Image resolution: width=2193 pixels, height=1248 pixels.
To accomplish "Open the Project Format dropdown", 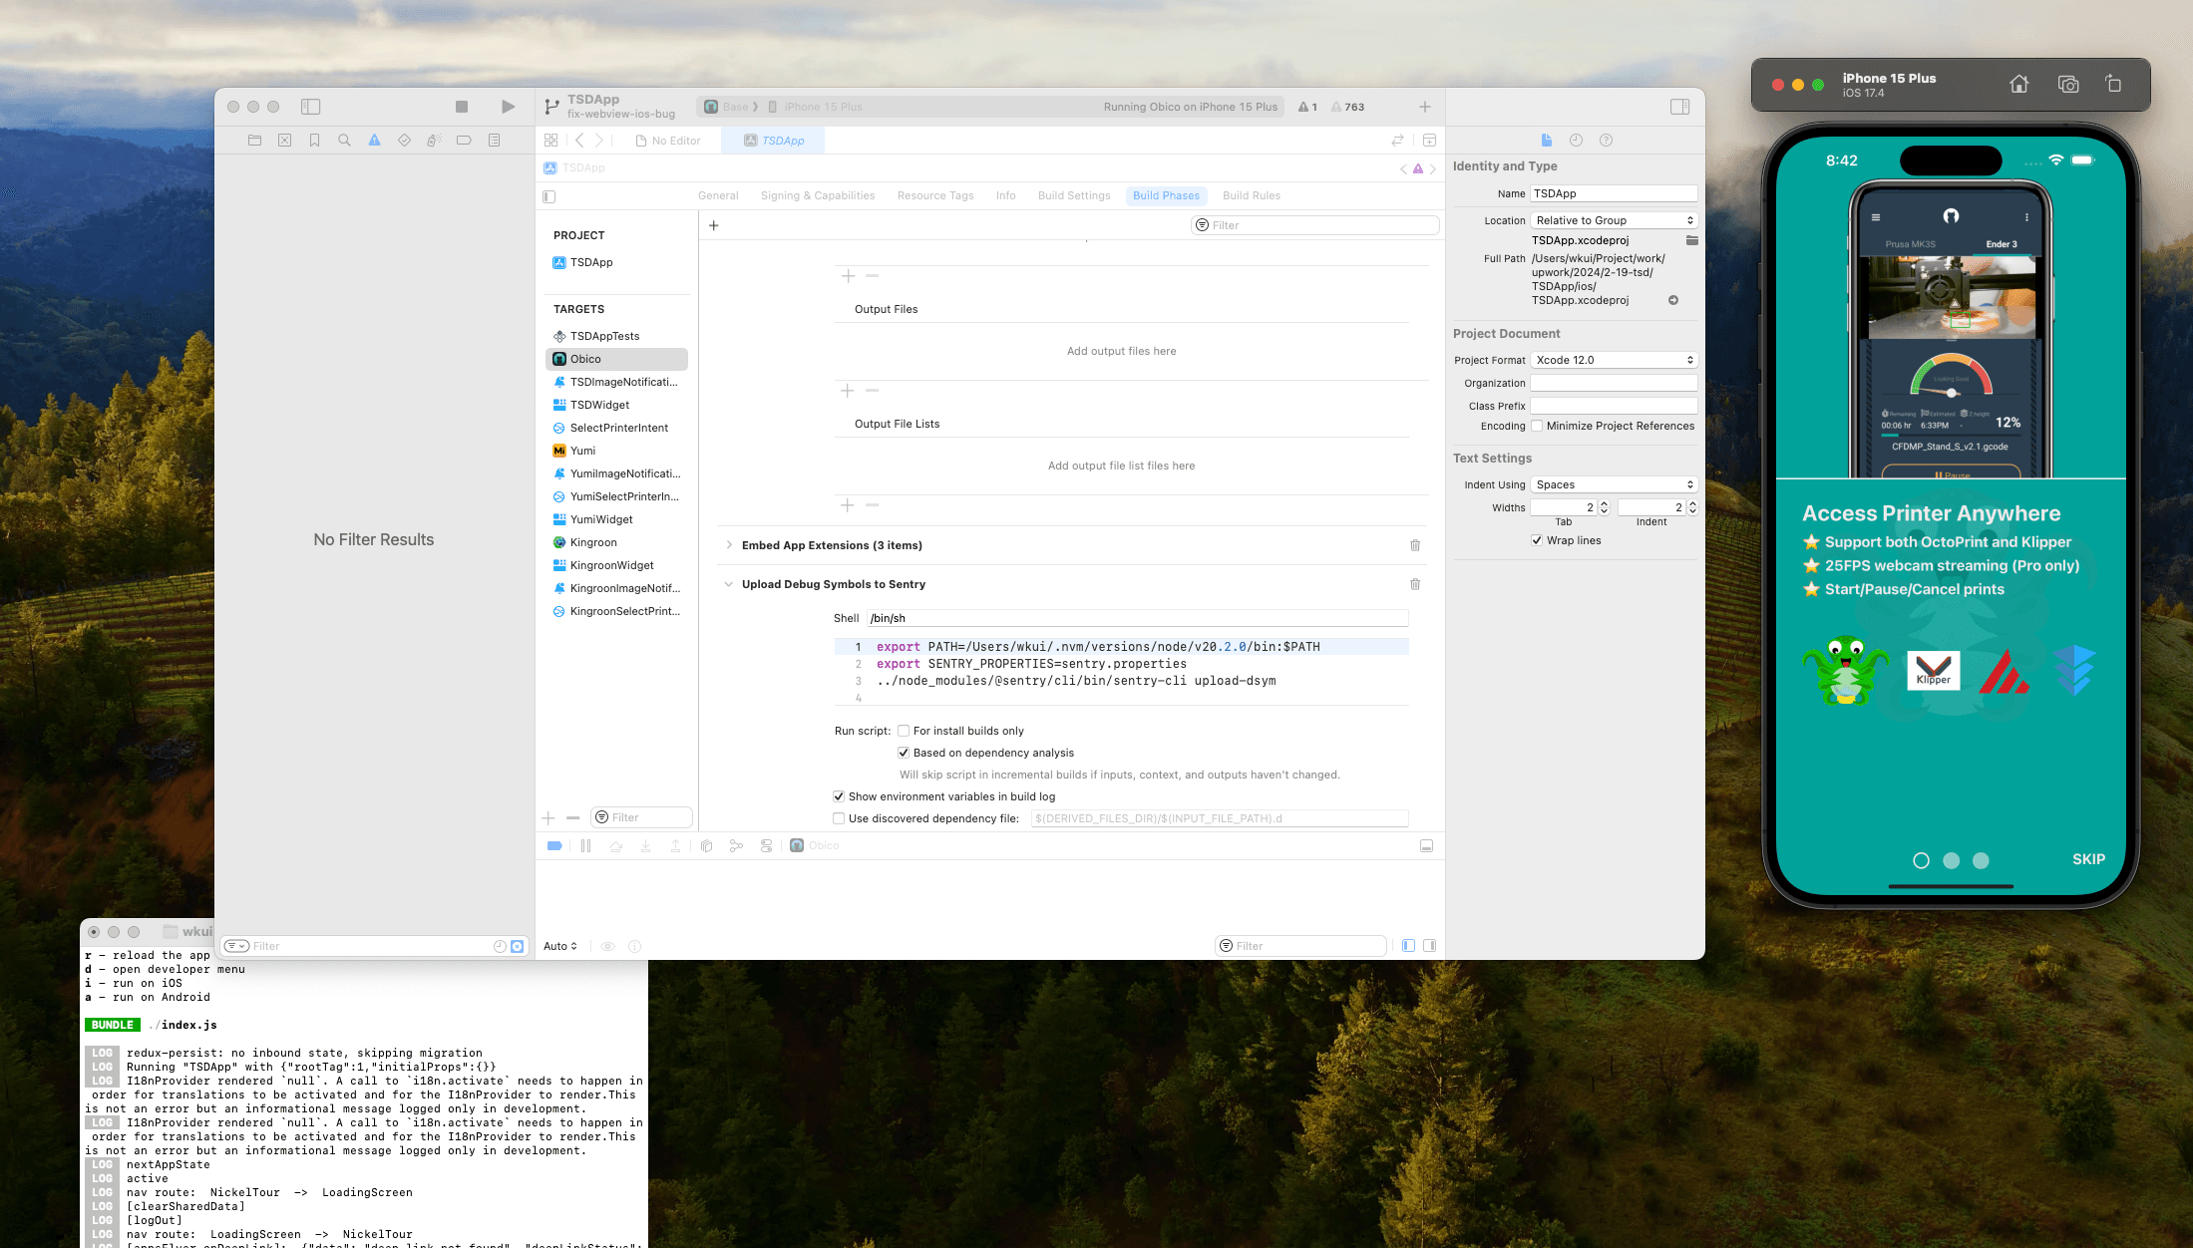I will [1614, 360].
